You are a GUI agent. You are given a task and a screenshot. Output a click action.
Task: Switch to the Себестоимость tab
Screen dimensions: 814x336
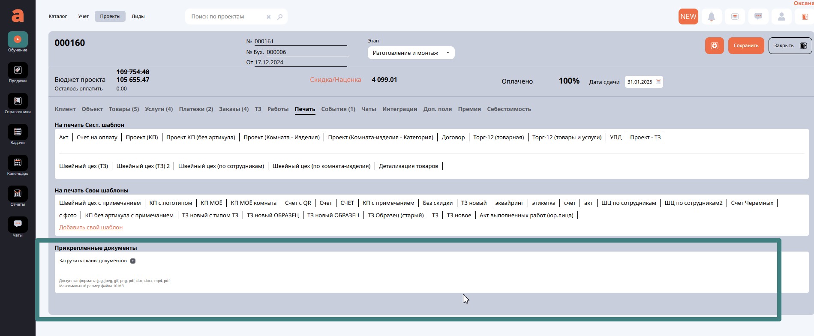point(509,109)
